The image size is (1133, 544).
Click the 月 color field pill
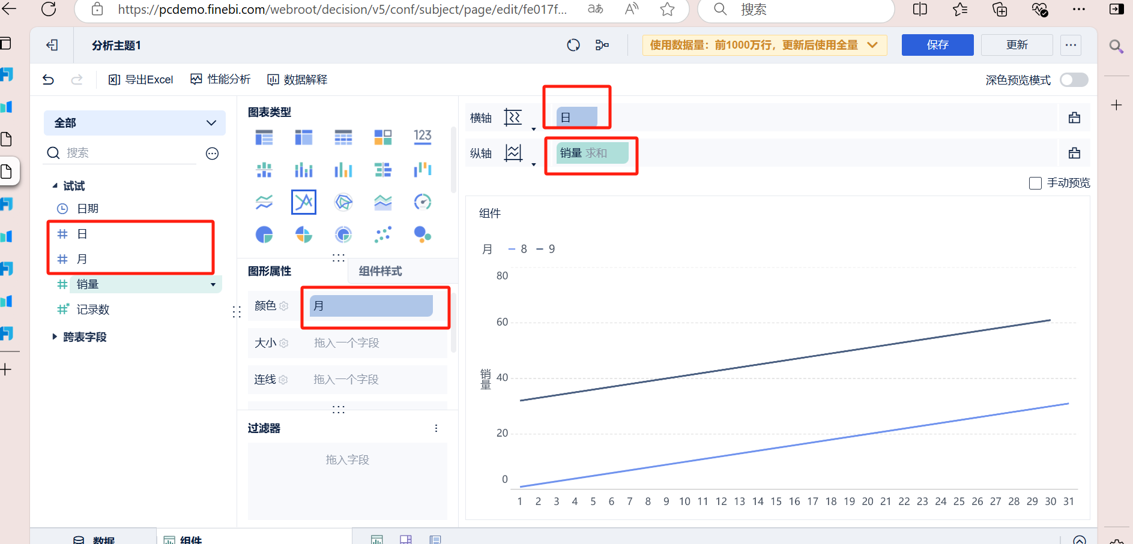[x=371, y=305]
